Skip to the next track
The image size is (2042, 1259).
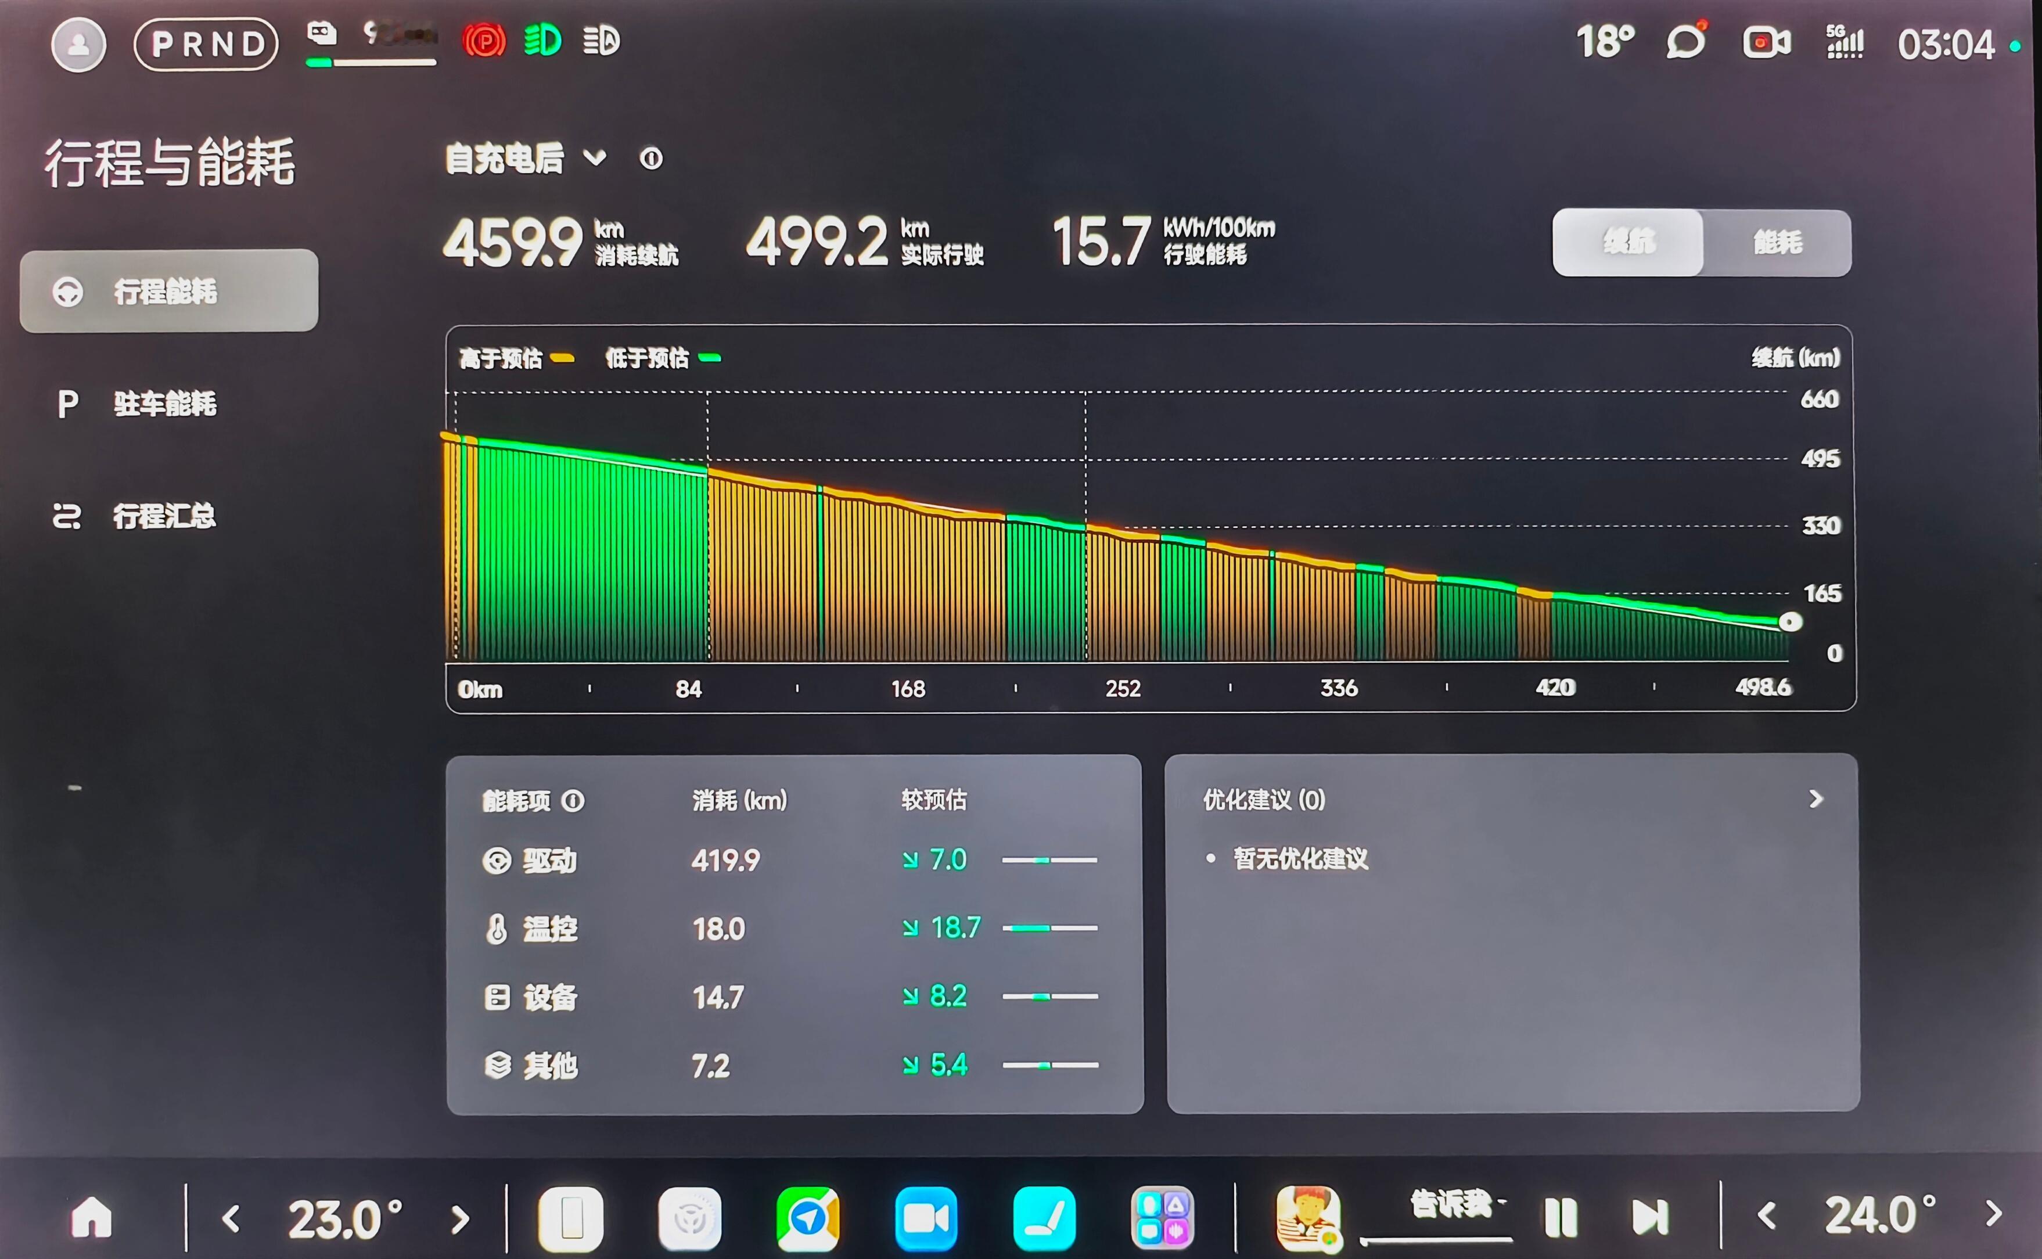point(1650,1217)
